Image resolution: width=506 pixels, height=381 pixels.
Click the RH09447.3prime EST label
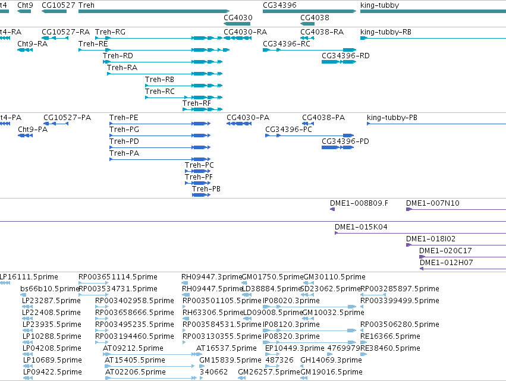coord(212,277)
